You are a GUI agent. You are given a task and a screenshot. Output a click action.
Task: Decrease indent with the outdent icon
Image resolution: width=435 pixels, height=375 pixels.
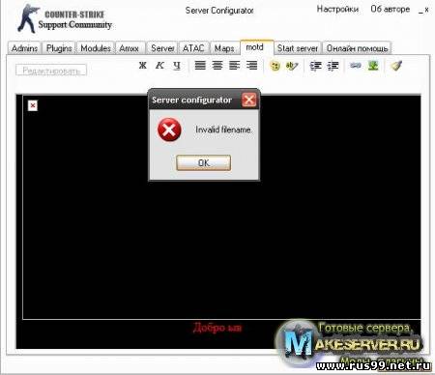coord(315,66)
